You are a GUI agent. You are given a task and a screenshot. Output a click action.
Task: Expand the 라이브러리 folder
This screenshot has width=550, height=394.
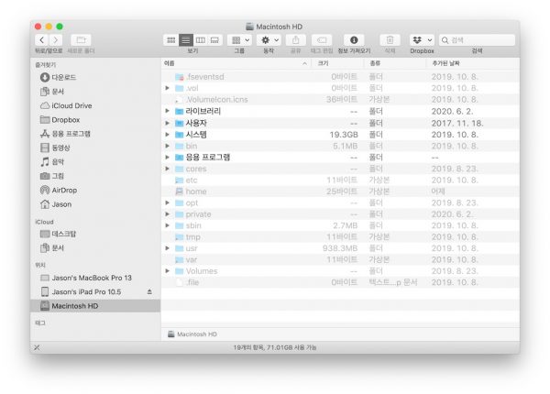click(x=168, y=111)
